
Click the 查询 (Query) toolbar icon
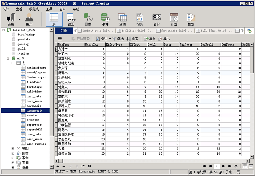tap(122, 19)
